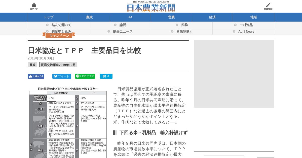The height and width of the screenshot is (158, 302).
Task: Click the article headline 日米協定とTPP
Action: tap(84, 50)
